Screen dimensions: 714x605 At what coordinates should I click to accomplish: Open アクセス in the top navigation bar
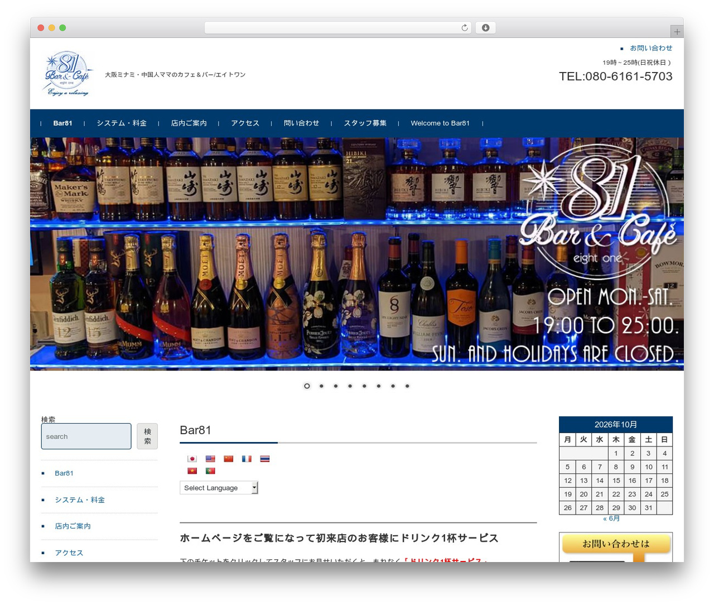pyautogui.click(x=245, y=123)
